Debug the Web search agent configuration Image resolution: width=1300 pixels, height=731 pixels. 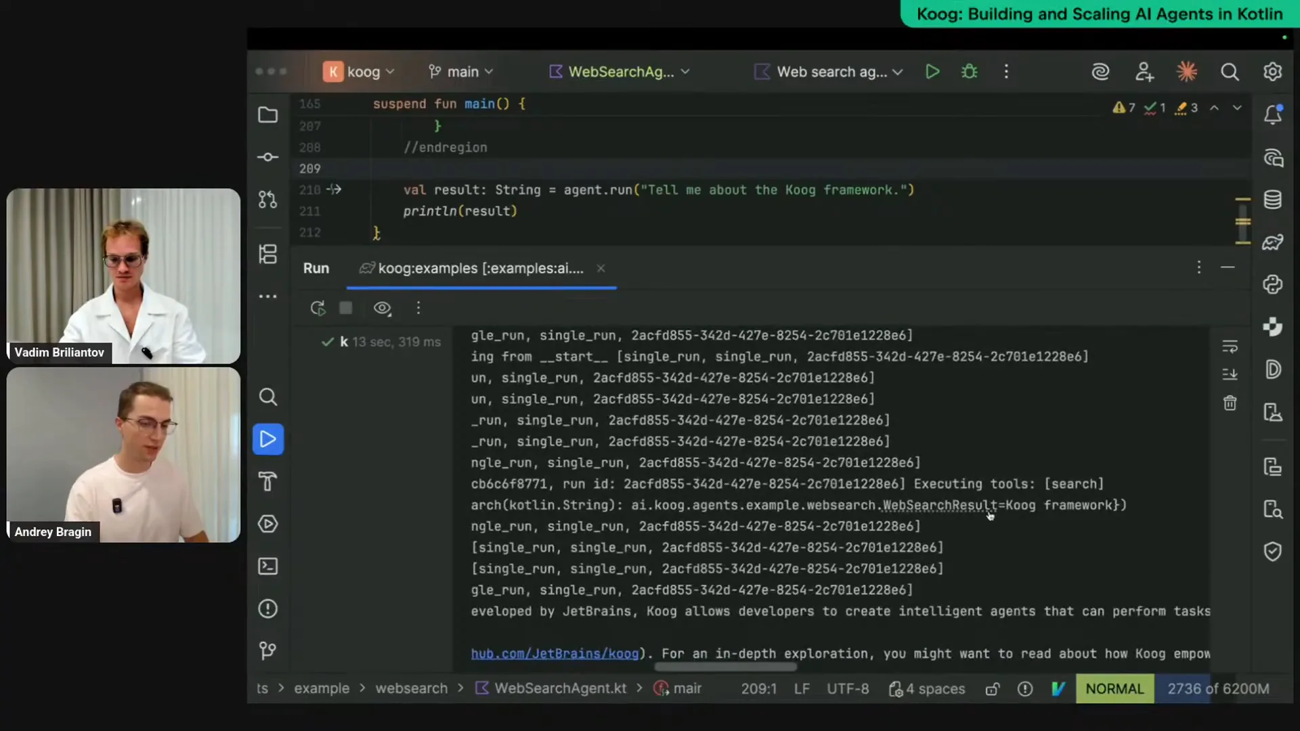click(970, 72)
